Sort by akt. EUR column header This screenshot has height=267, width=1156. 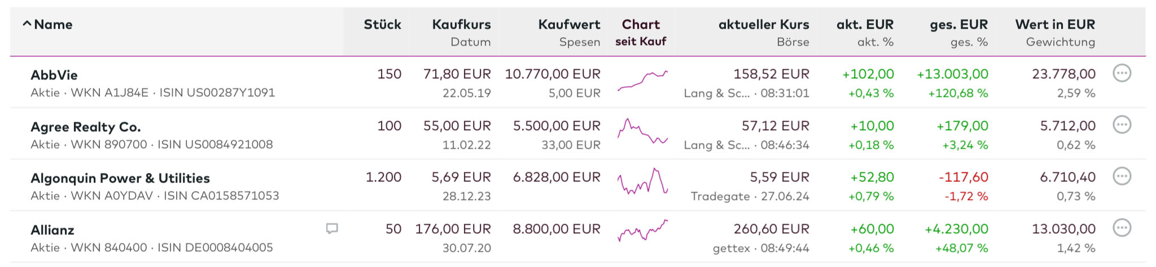[x=865, y=24]
